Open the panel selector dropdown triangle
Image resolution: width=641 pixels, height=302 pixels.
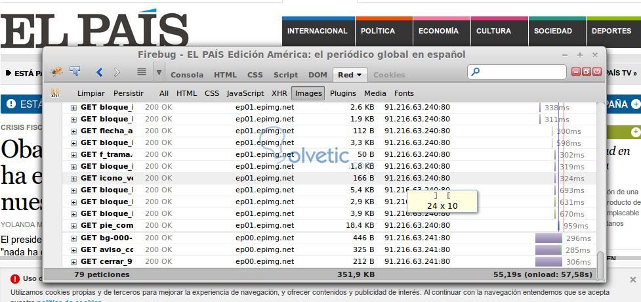159,72
